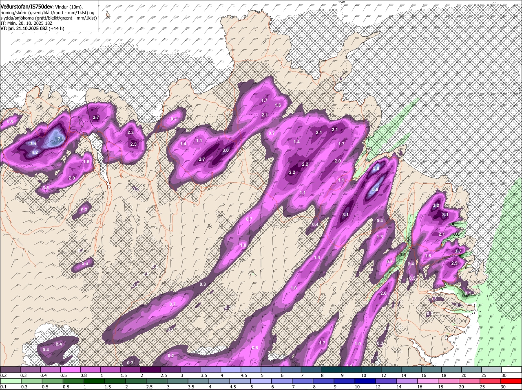Image resolution: width=522 pixels, height=390 pixels.
Task: Click the 3.0 precipitation value on the map
Action: coord(226,150)
